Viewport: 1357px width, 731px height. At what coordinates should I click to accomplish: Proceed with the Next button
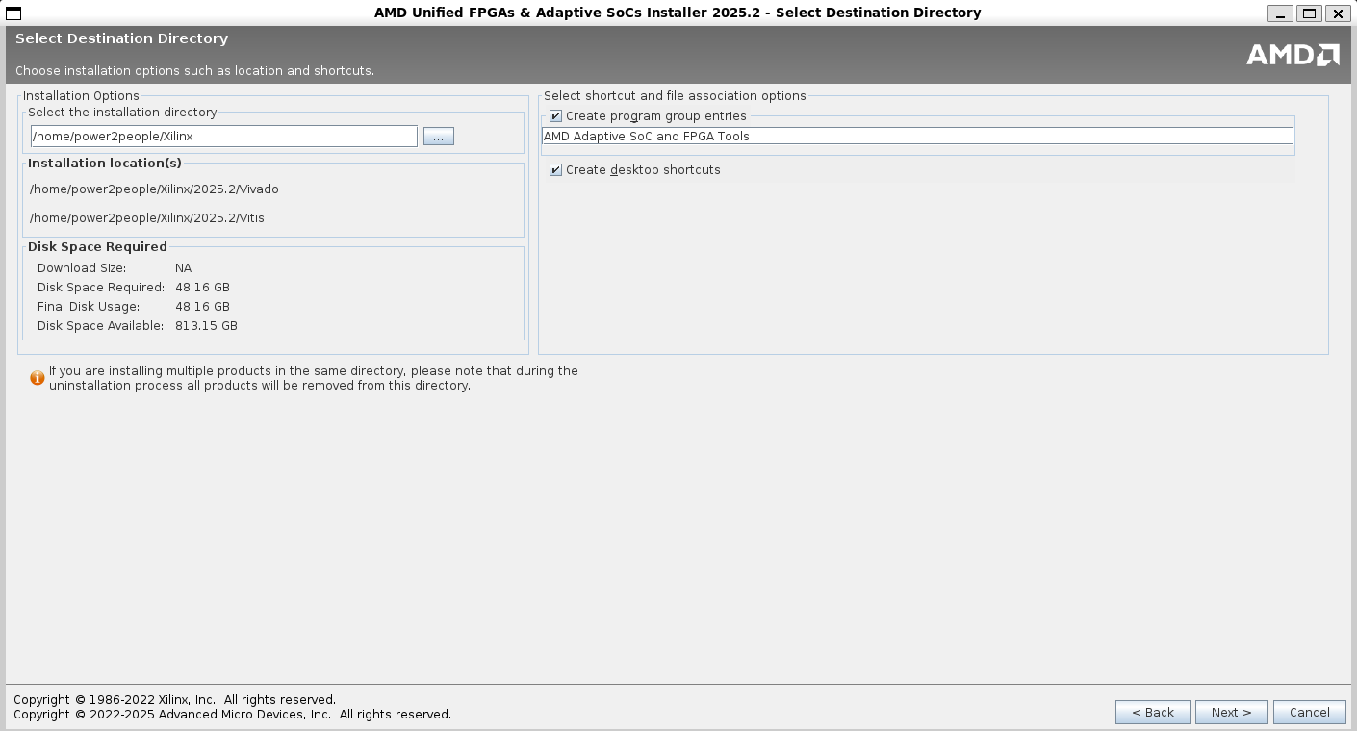1232,713
